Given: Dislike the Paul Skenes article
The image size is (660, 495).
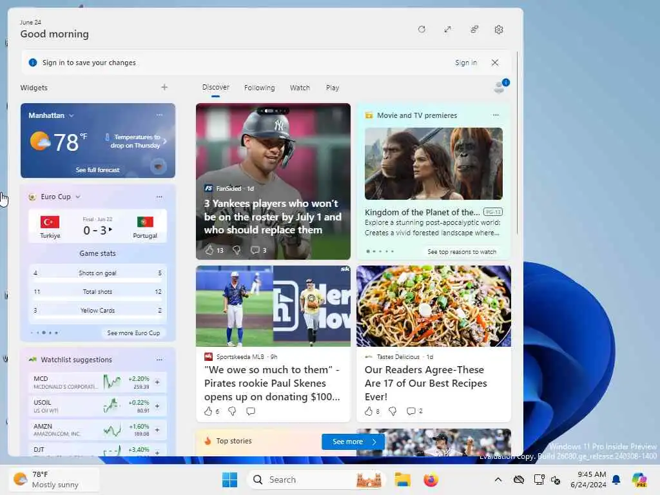Looking at the screenshot, I should (232, 411).
